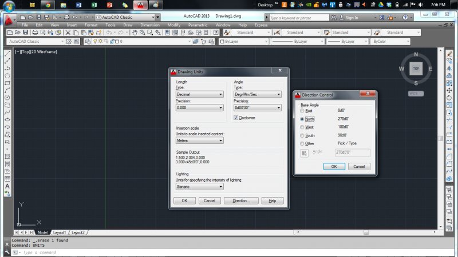Click the Workspace Settings gear icon

(69, 41)
